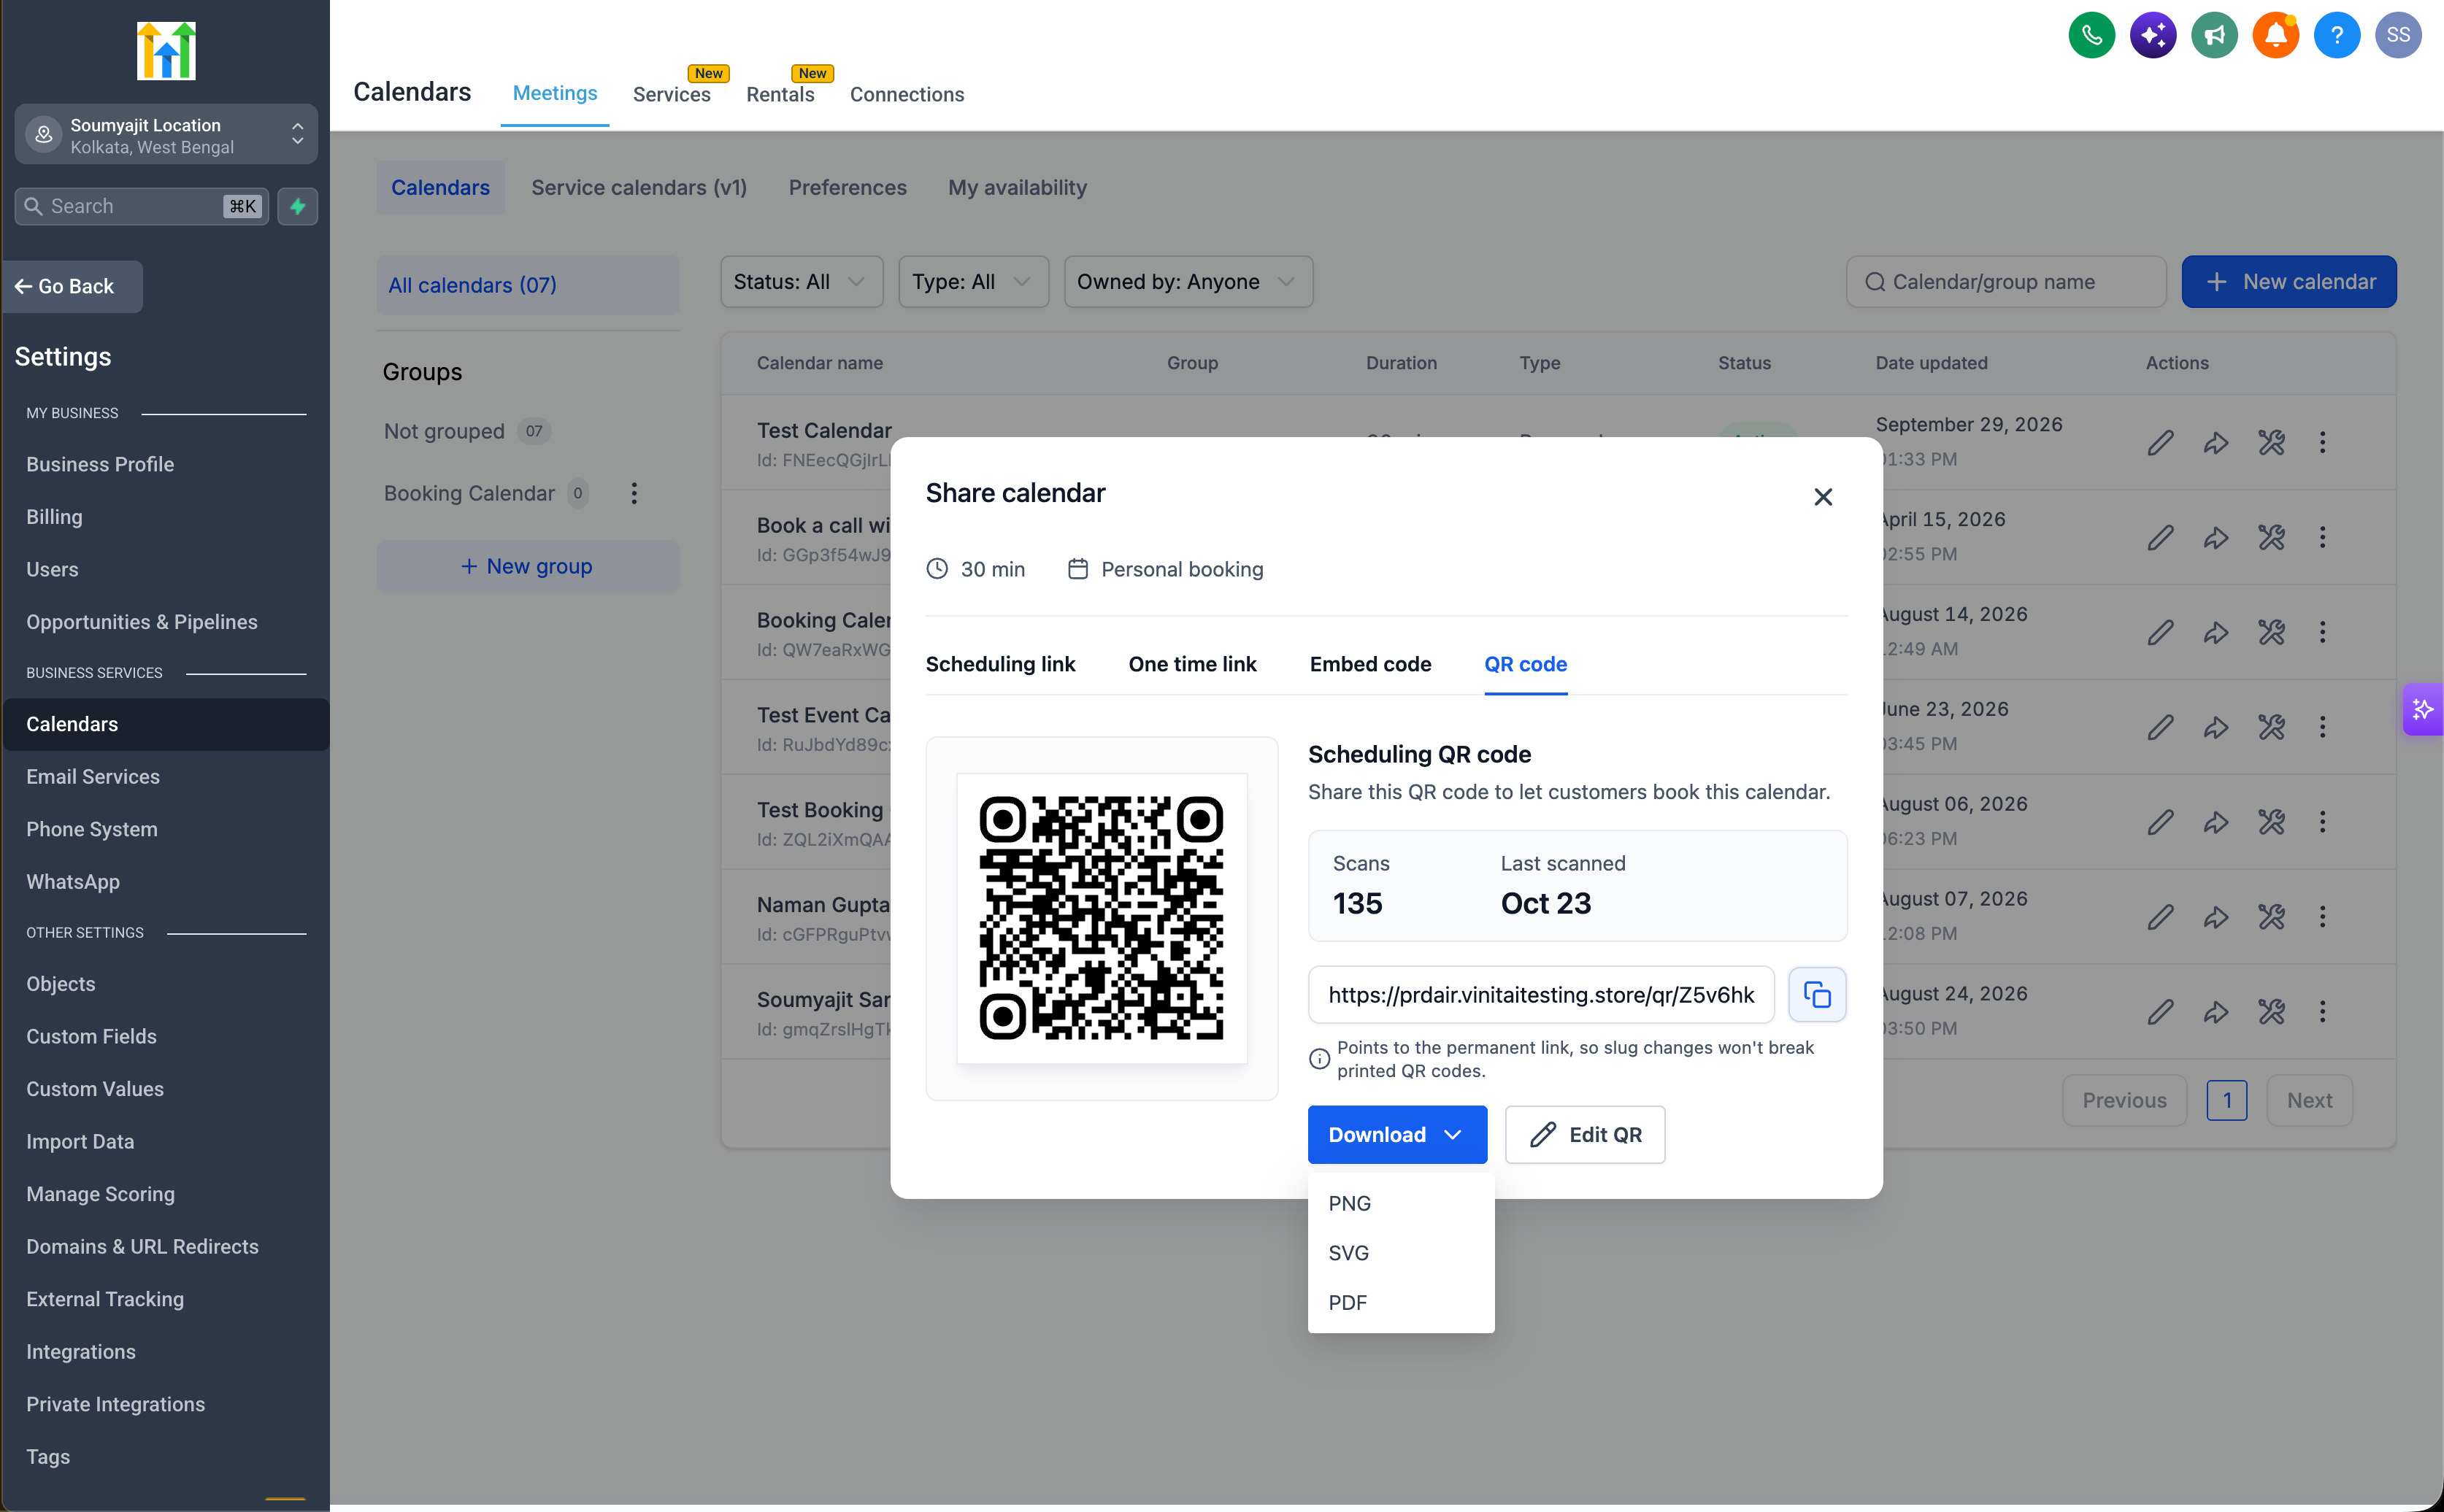Close the Share calendar dialog
This screenshot has height=1512, width=2444.
pyautogui.click(x=1823, y=496)
